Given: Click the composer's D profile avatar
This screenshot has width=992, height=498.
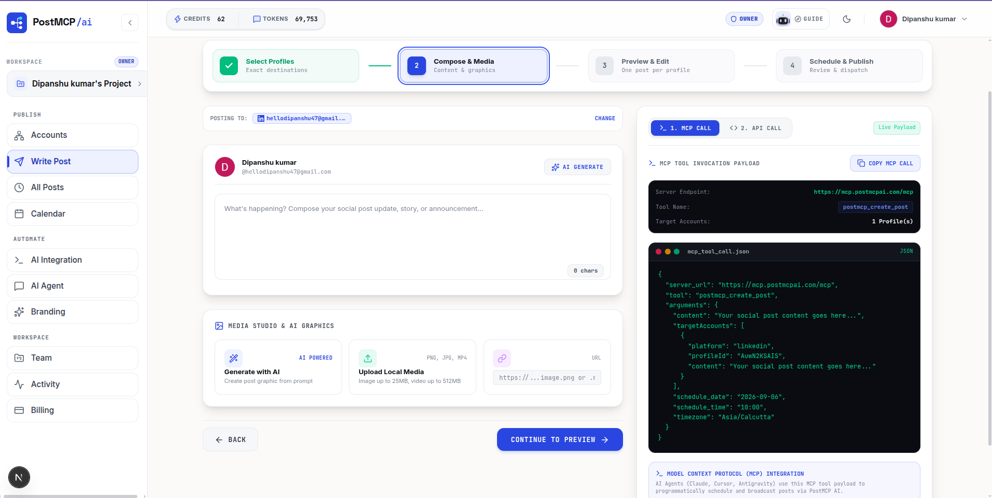Looking at the screenshot, I should coord(225,167).
